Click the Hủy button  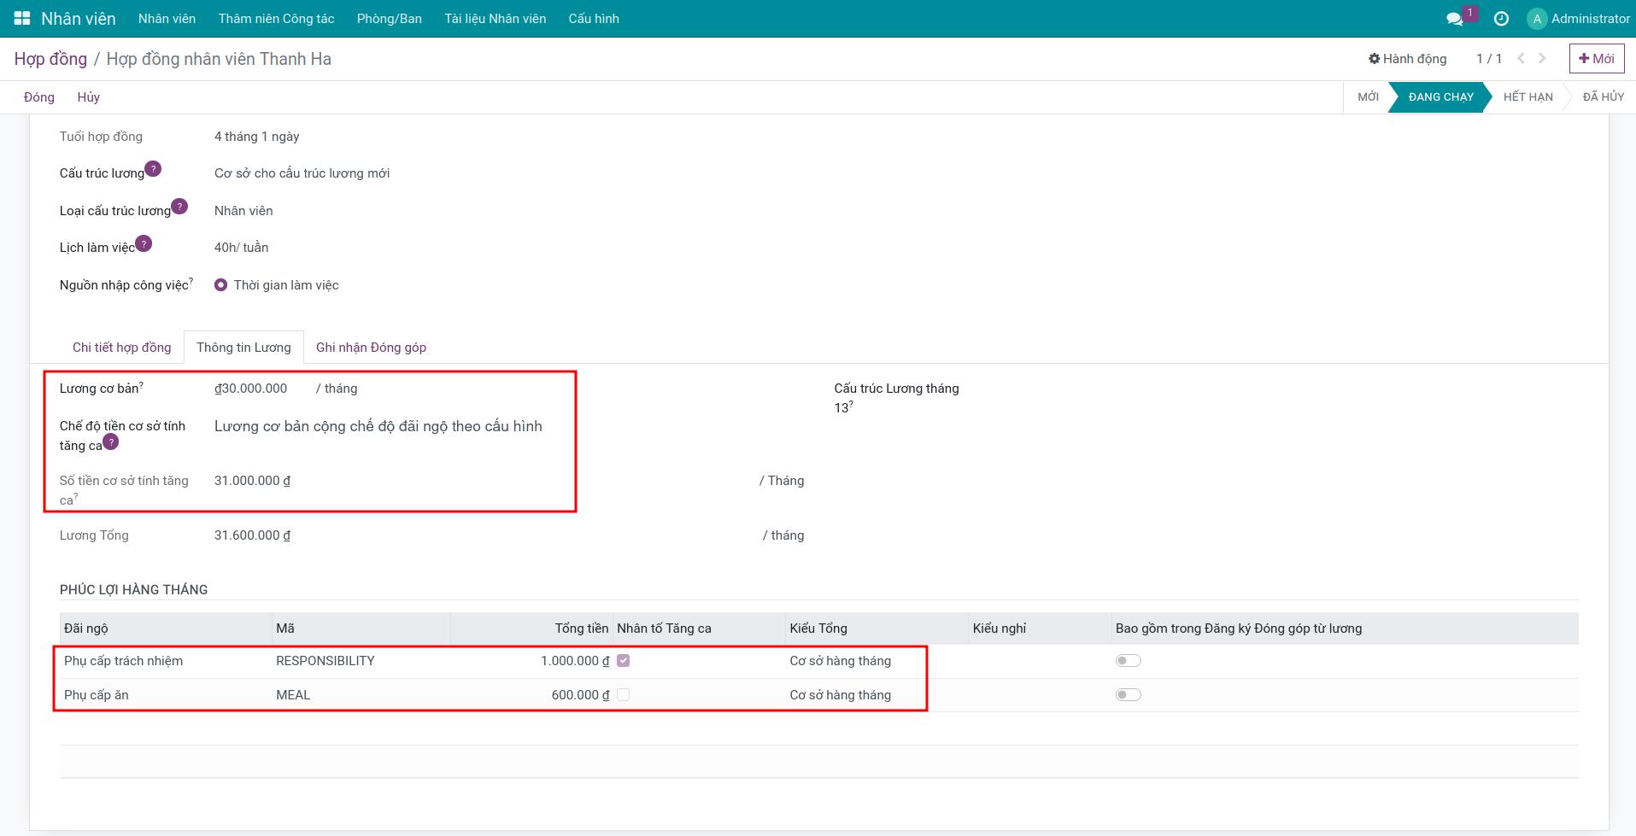click(x=89, y=97)
